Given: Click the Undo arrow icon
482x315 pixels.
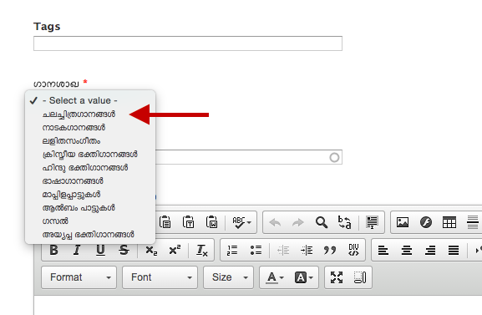Looking at the screenshot, I should 275,222.
